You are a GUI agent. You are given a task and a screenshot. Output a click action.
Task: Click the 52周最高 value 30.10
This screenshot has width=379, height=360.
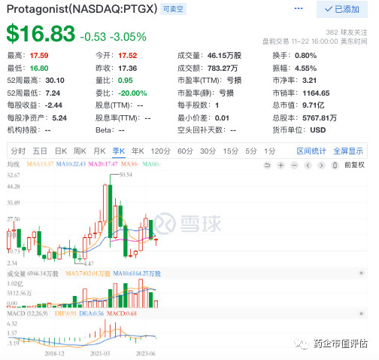point(55,81)
